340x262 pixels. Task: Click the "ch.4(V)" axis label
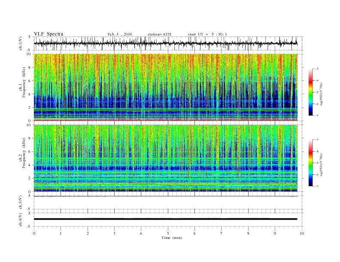coord(21,220)
